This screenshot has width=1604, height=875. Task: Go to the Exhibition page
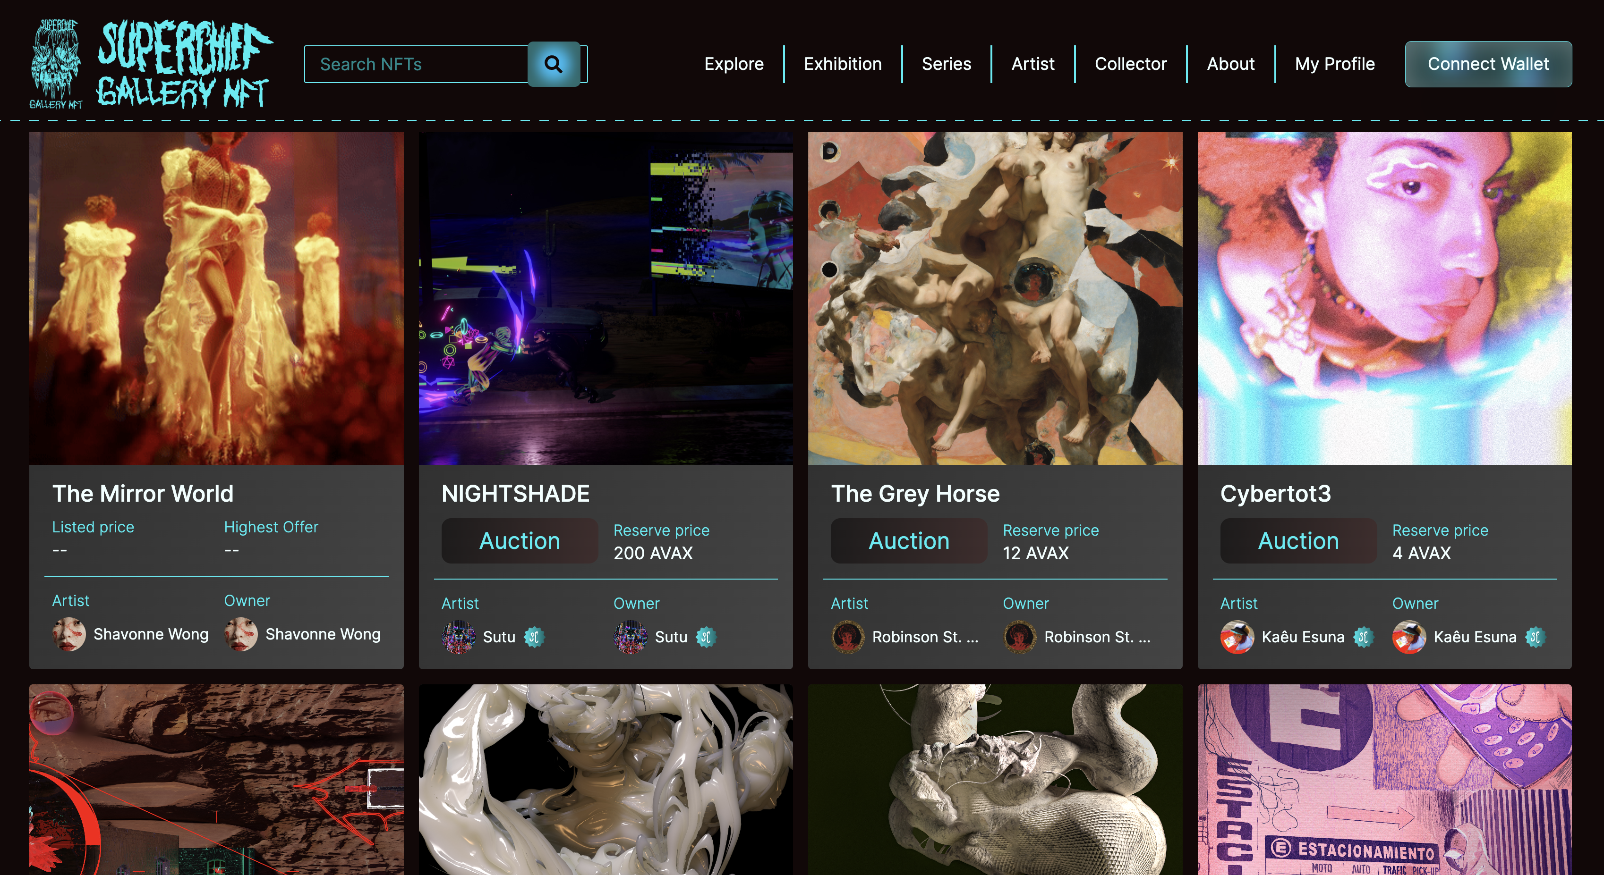coord(843,64)
